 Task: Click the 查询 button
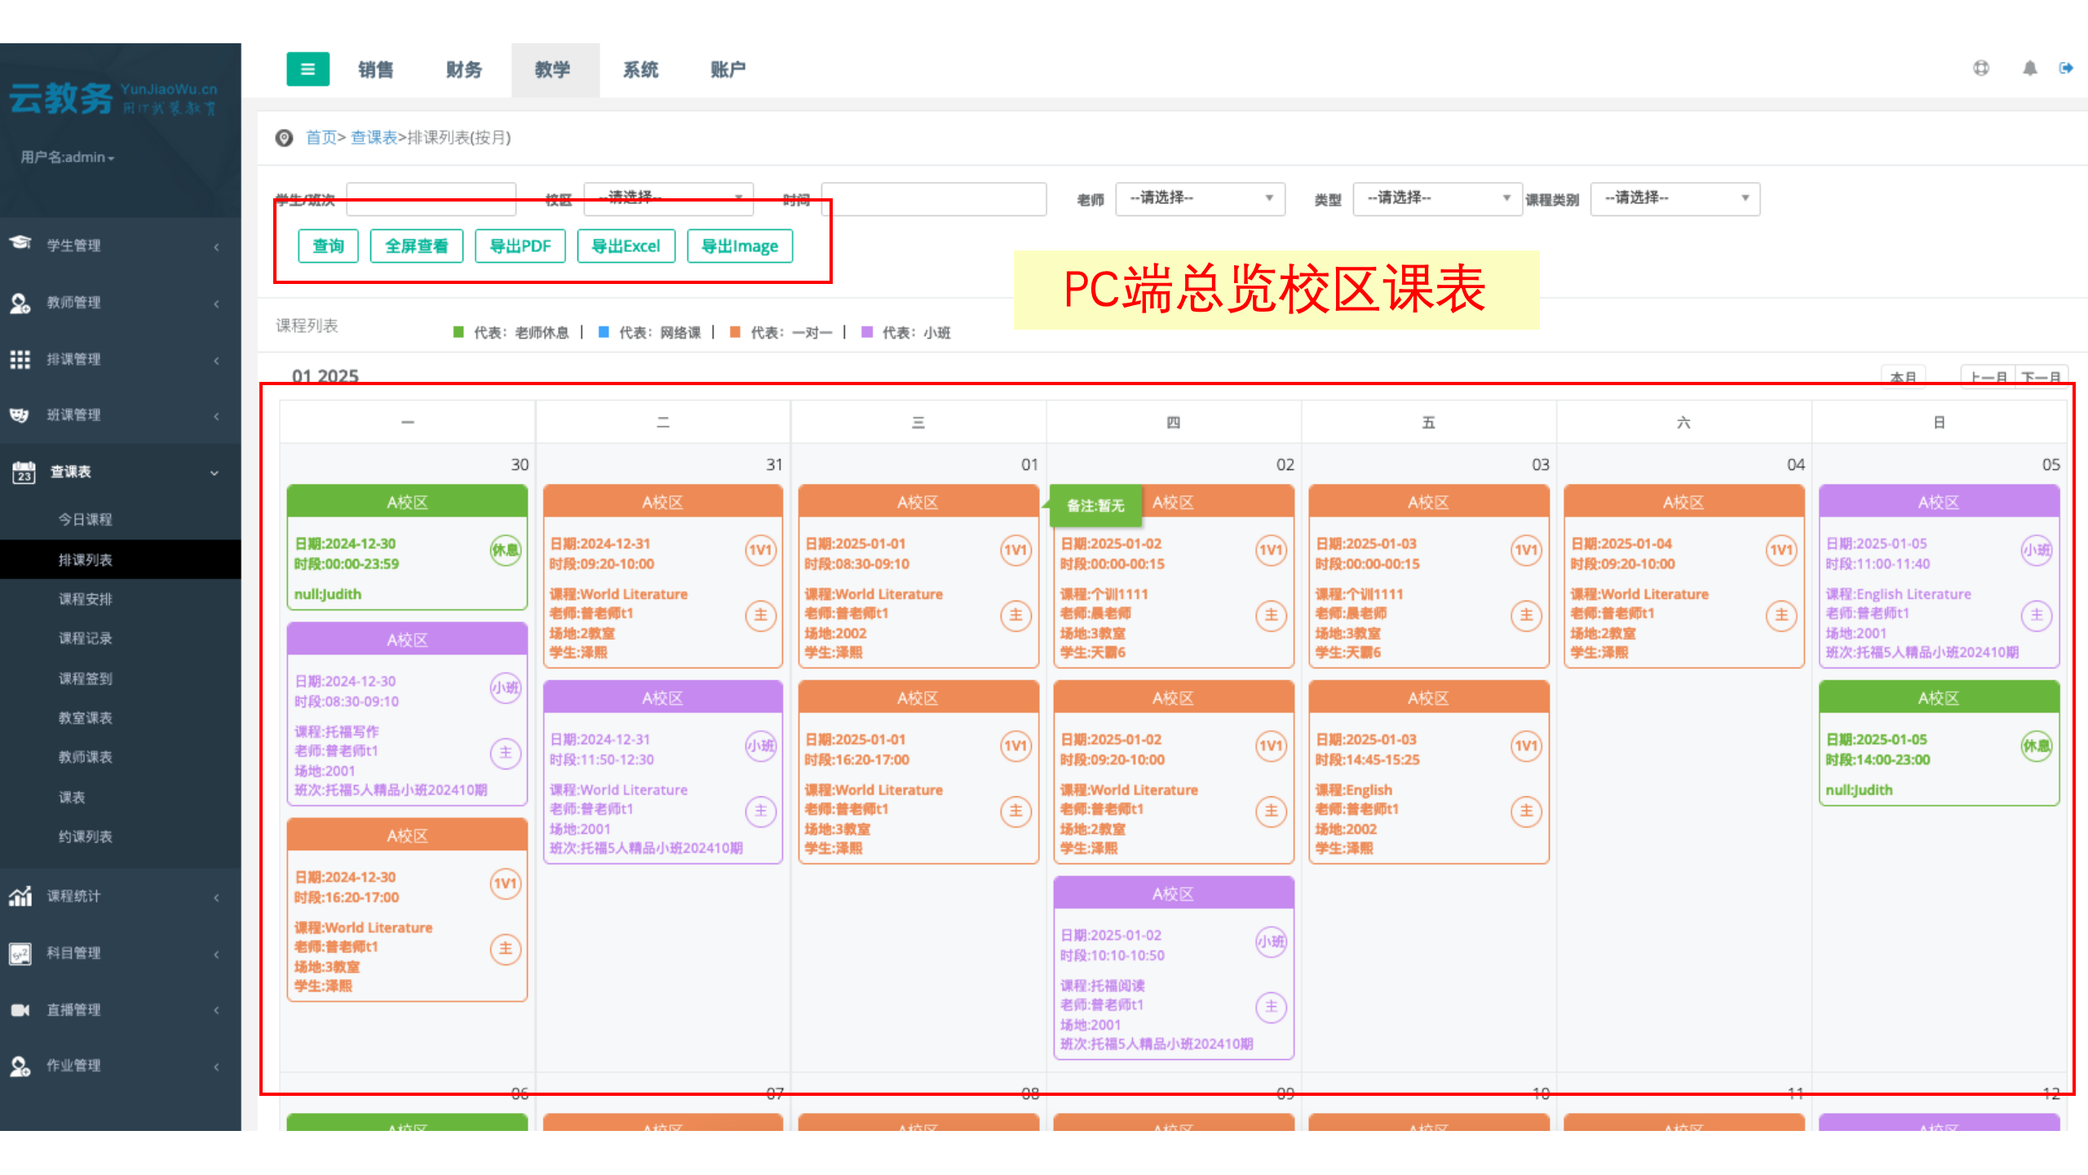(328, 246)
